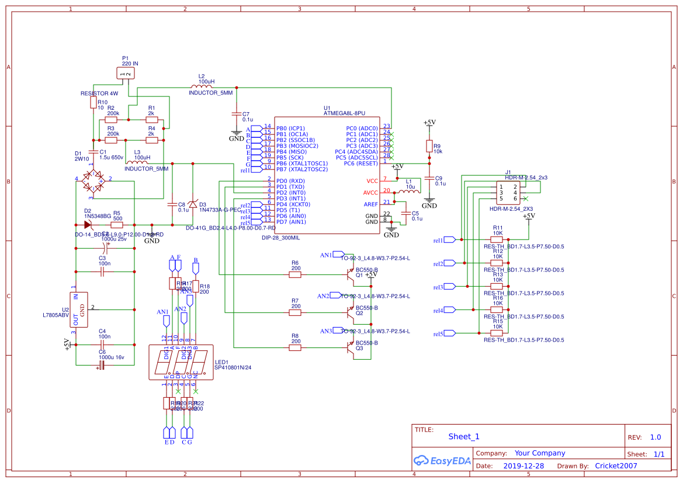Screen dimensions: 683x483
Task: Click the C8 0.1u capacitor symbol
Action: (x=172, y=204)
